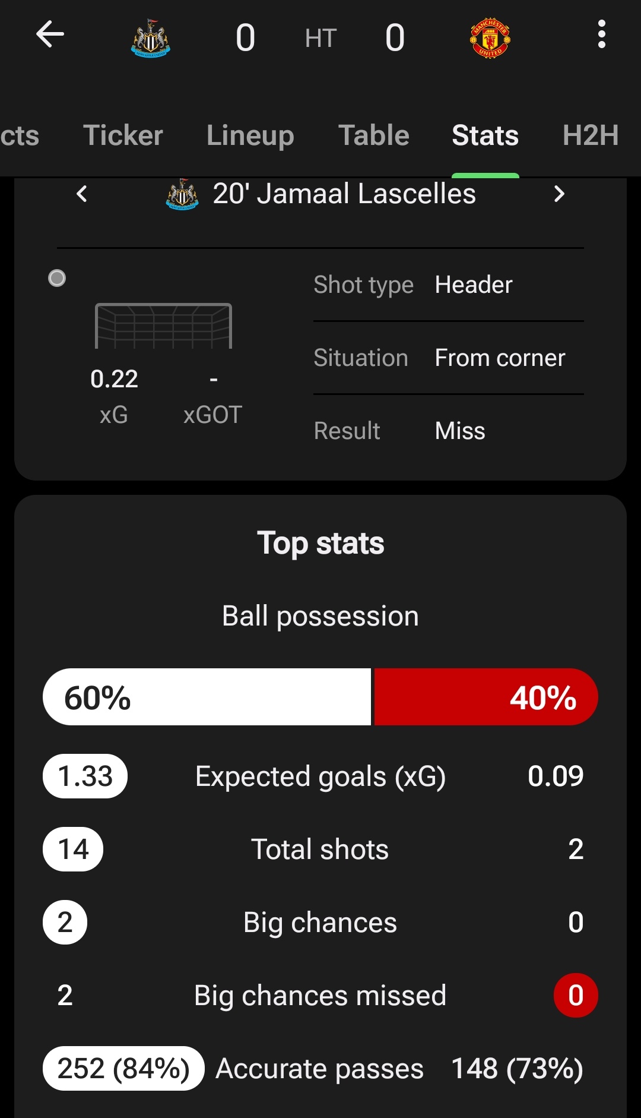Image resolution: width=641 pixels, height=1118 pixels.
Task: Tap the red 40% possession bar
Action: 485,697
